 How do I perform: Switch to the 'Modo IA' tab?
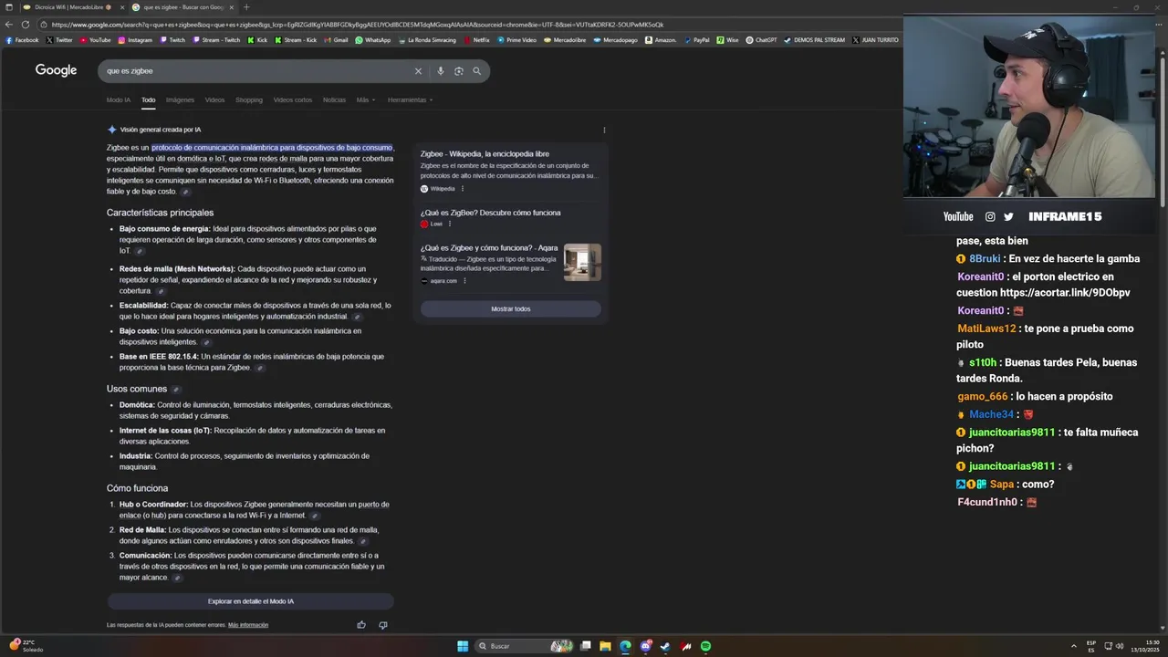pos(119,99)
